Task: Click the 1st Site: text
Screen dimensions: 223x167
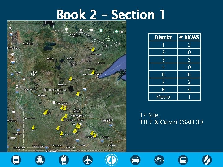Action: pos(150,115)
